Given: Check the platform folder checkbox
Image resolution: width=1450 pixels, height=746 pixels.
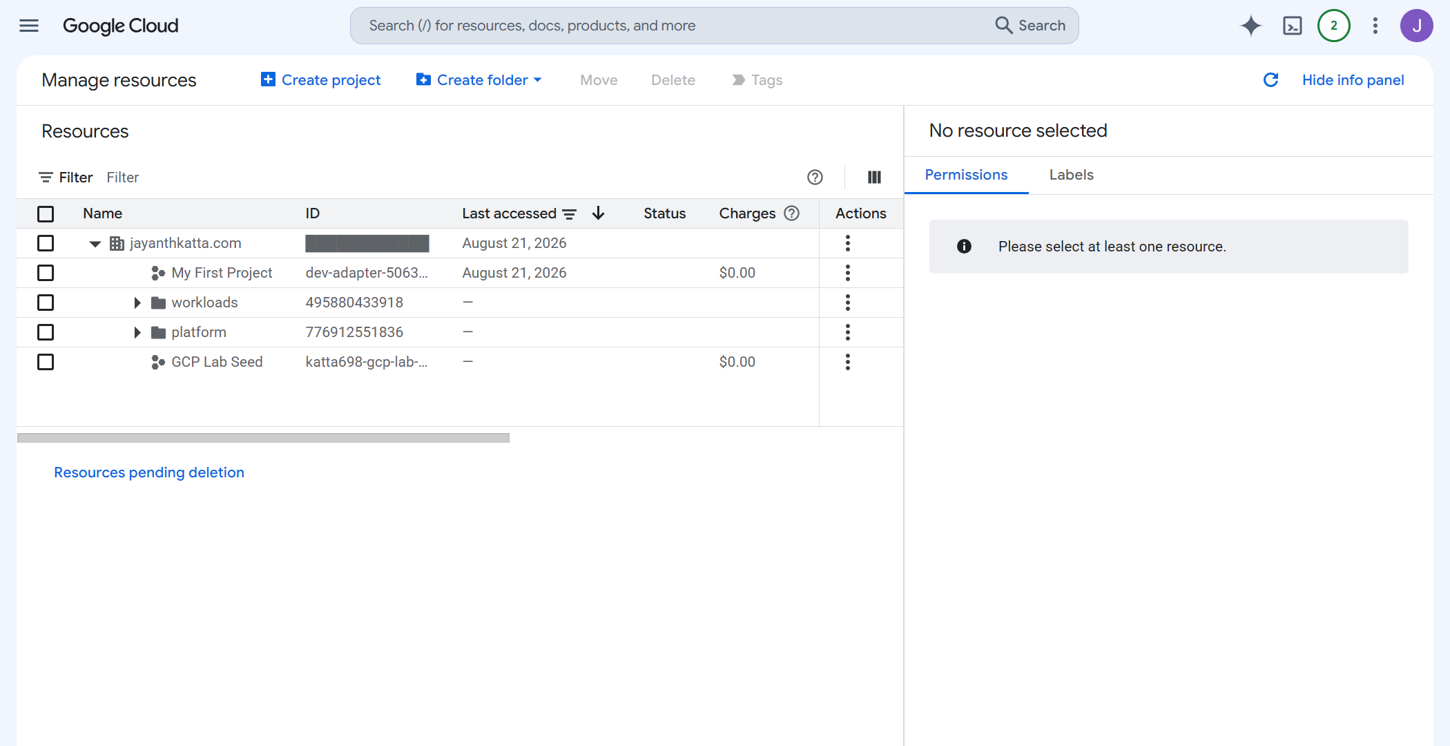Looking at the screenshot, I should pyautogui.click(x=46, y=332).
